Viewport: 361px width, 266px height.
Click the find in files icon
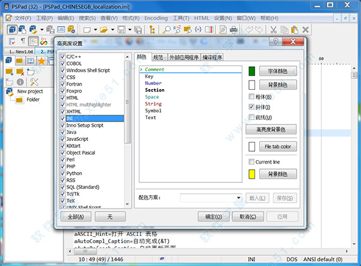coord(188,29)
